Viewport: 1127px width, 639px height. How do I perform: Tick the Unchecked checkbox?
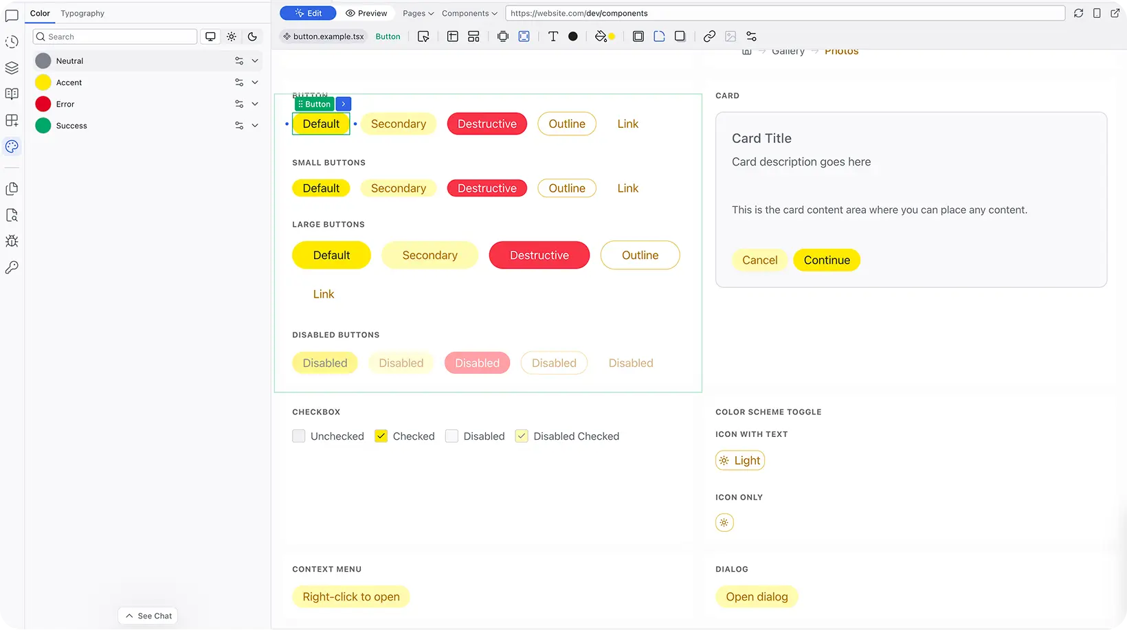298,436
